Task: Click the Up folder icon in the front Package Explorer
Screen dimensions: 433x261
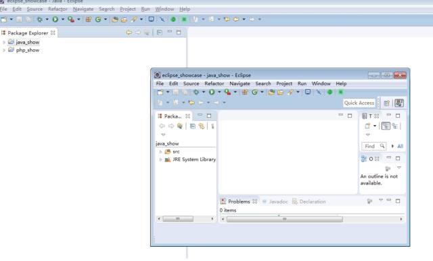Action: pos(180,126)
